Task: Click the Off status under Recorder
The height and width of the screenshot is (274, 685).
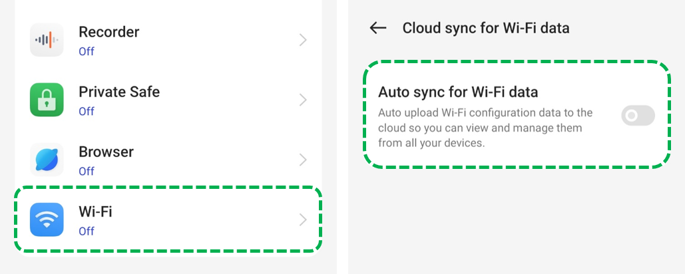Action: coord(87,51)
